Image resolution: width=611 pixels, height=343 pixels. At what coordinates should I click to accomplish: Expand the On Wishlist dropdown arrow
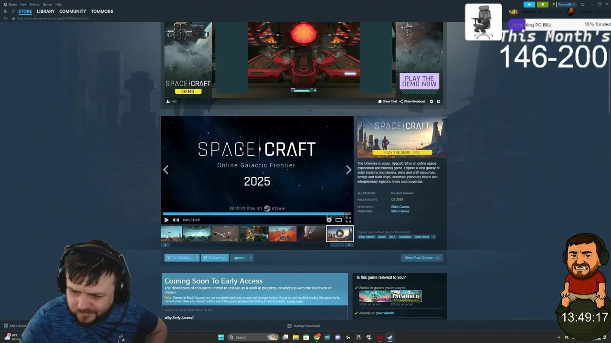197,258
